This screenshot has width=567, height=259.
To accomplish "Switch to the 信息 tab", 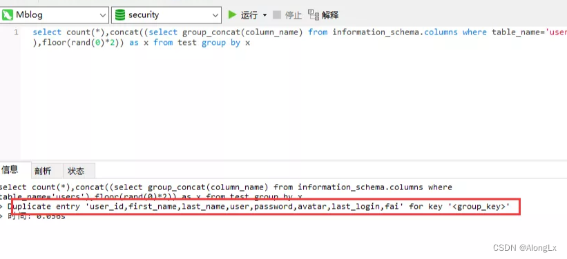I will tap(10, 170).
